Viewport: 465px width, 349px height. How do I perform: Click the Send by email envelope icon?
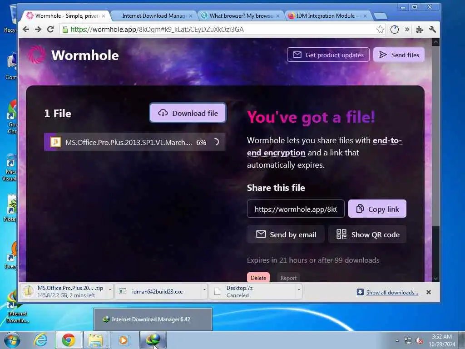pyautogui.click(x=261, y=234)
